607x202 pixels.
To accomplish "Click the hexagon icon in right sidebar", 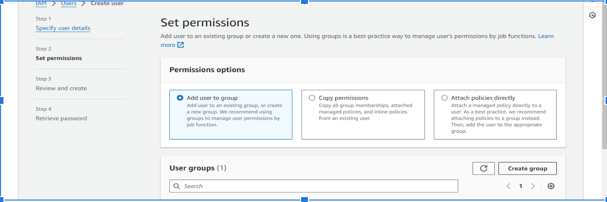I will pyautogui.click(x=592, y=15).
